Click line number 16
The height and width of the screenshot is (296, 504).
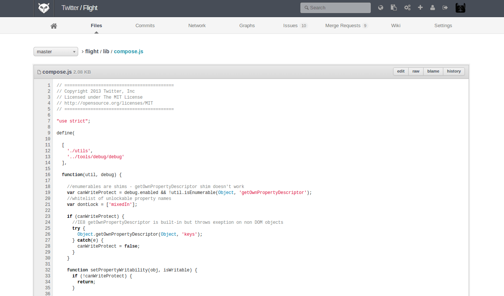48,175
